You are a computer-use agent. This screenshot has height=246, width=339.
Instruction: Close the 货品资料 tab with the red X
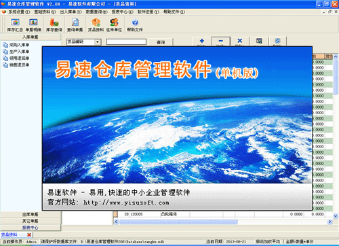pyautogui.click(x=29, y=234)
